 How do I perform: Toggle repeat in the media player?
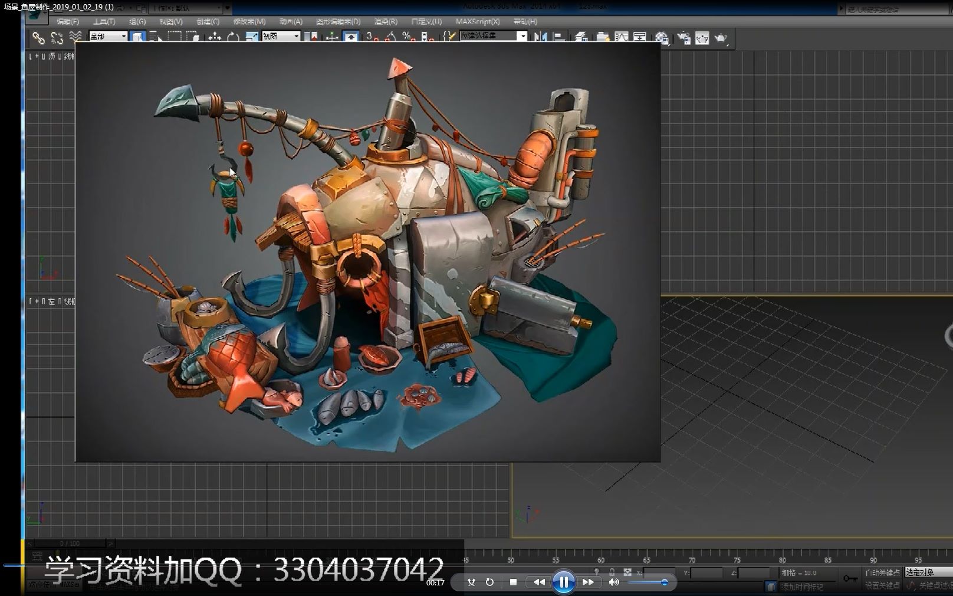(x=489, y=582)
